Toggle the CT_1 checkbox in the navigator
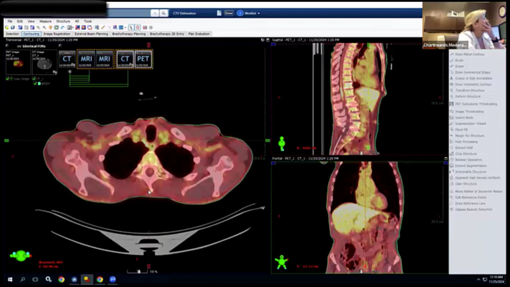510x287 pixels. 34,79
